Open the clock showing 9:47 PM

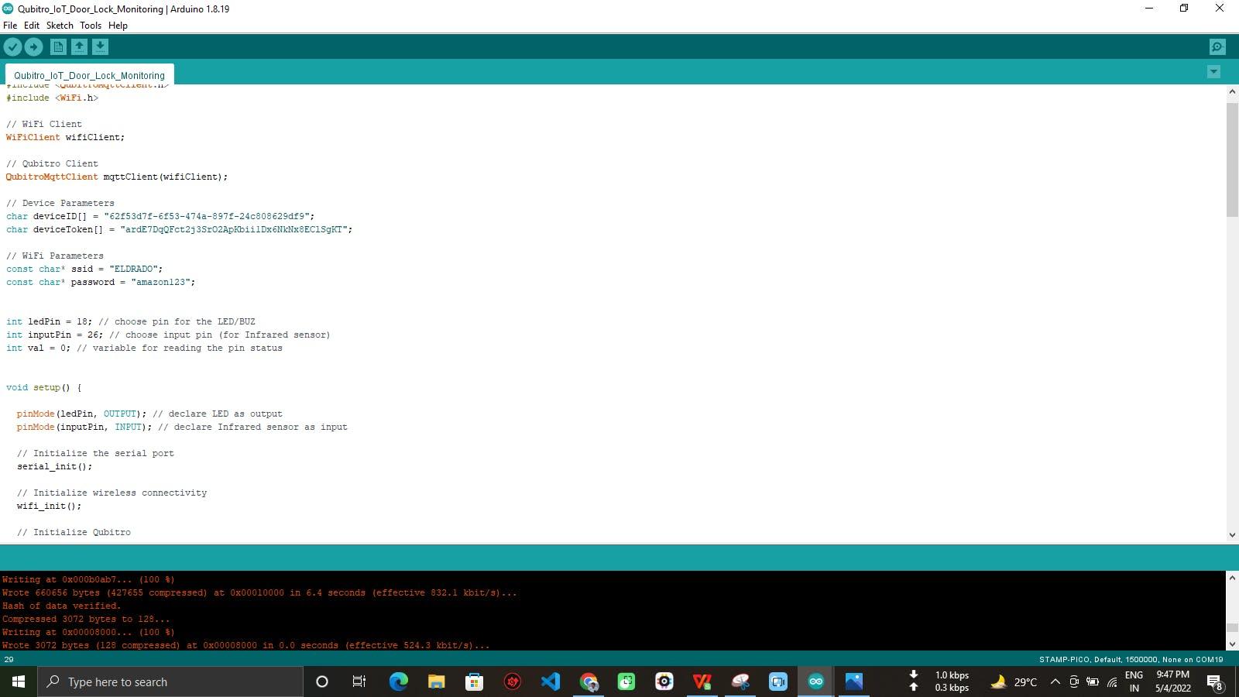pos(1173,682)
